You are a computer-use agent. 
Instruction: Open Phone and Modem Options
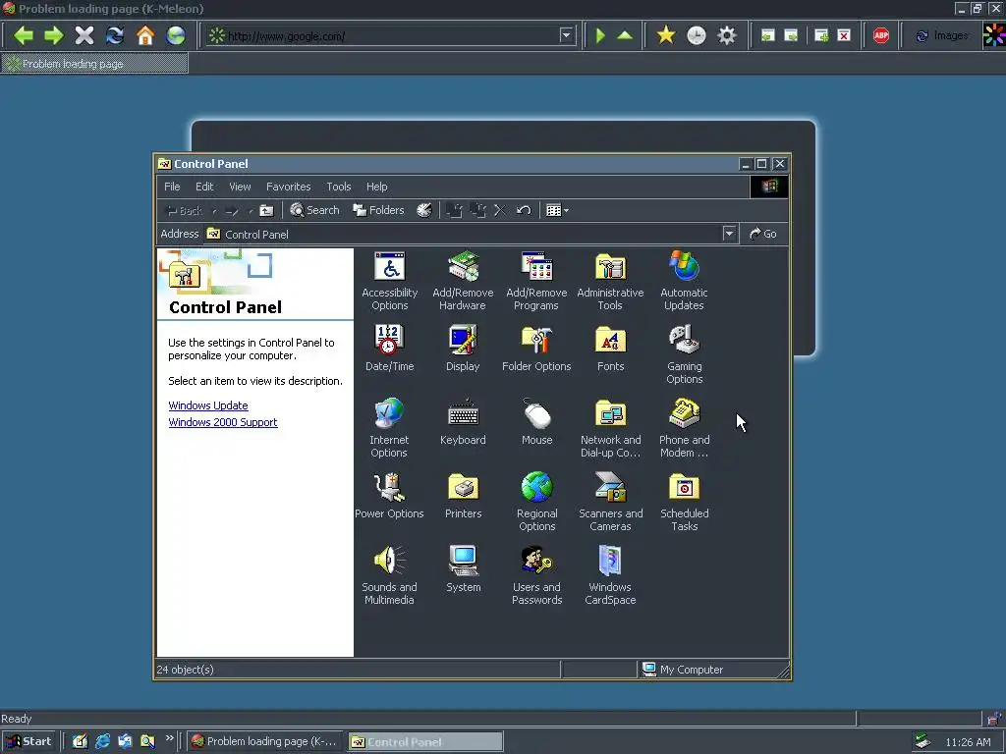[684, 428]
